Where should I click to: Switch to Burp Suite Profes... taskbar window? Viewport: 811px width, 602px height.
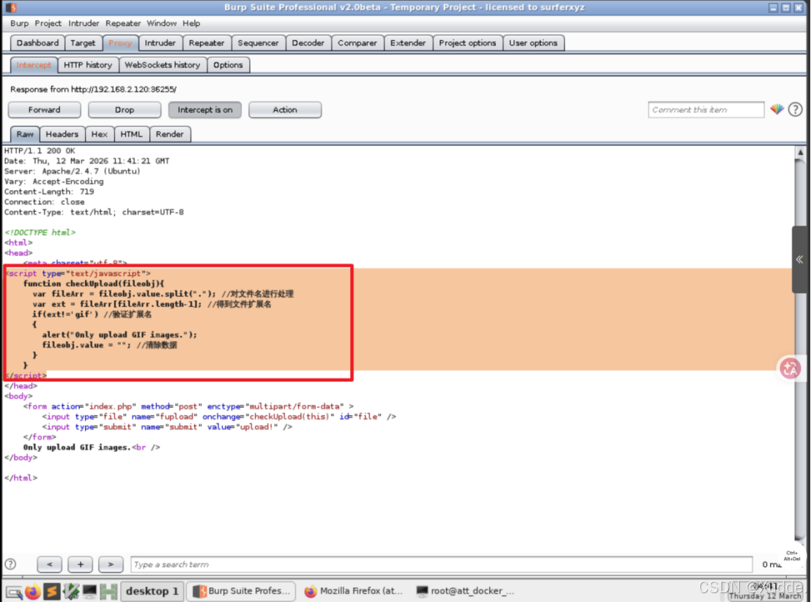coord(242,591)
